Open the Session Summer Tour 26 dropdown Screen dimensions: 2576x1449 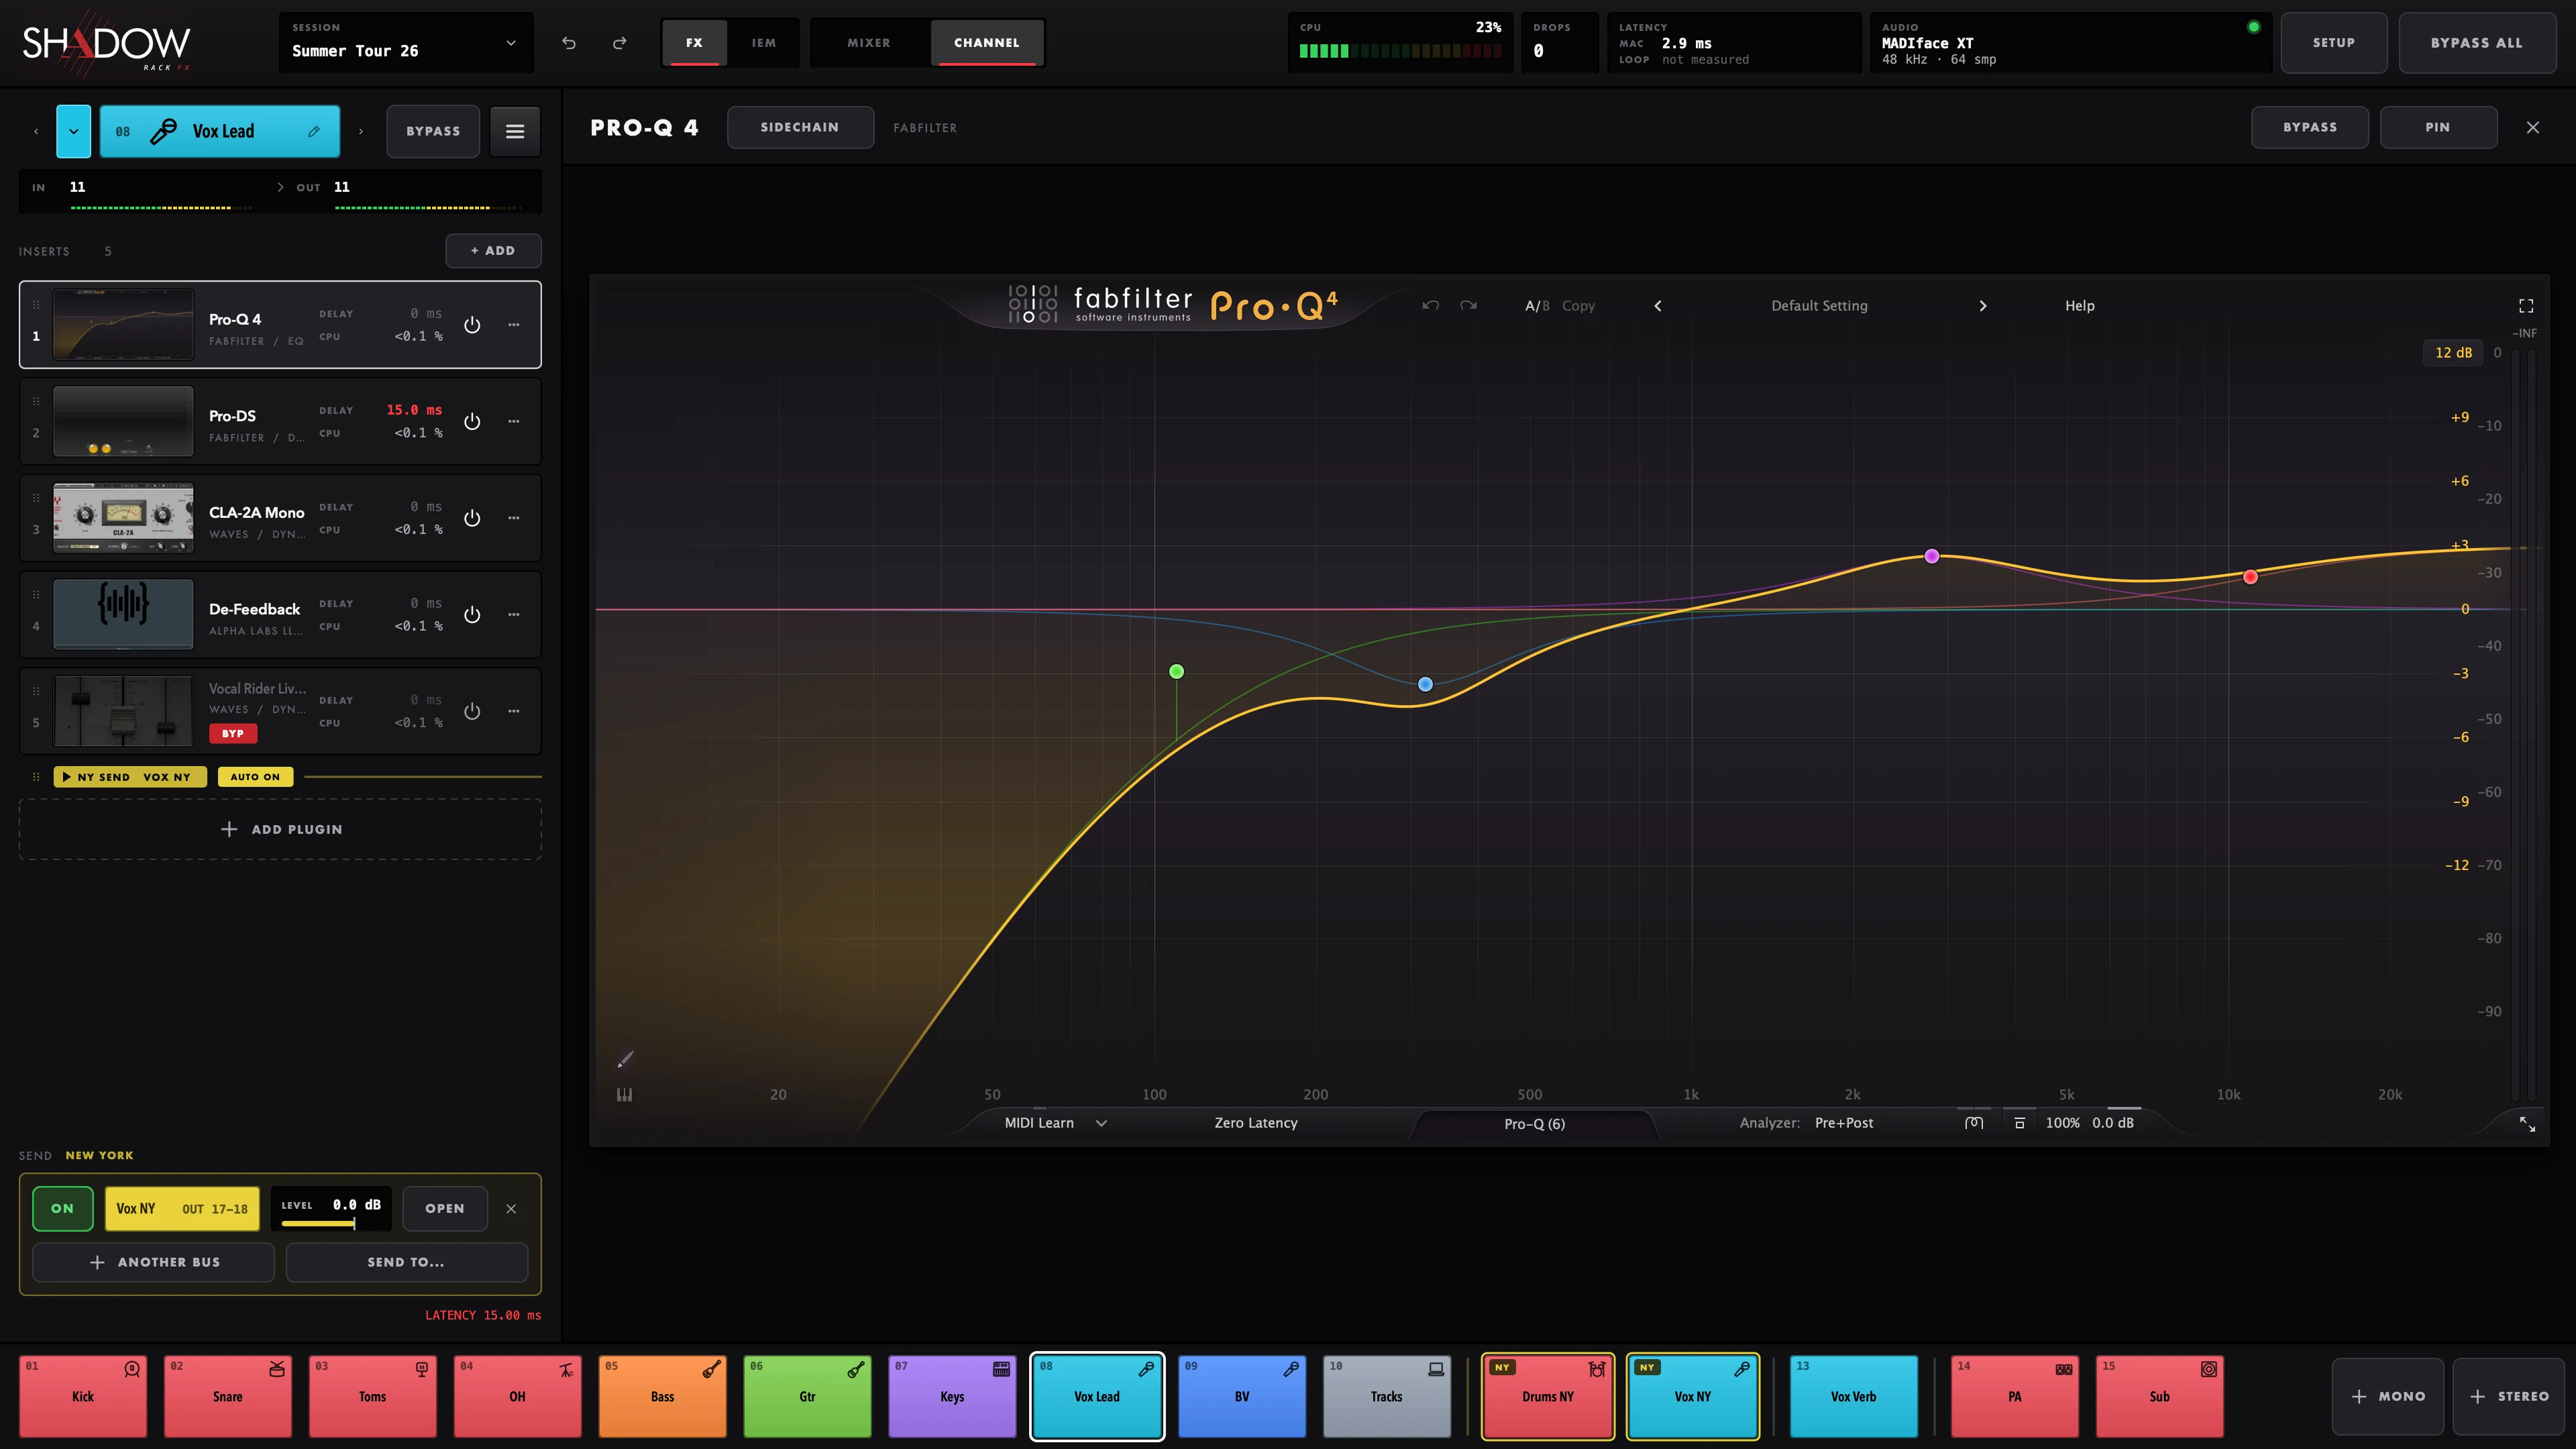[x=406, y=43]
